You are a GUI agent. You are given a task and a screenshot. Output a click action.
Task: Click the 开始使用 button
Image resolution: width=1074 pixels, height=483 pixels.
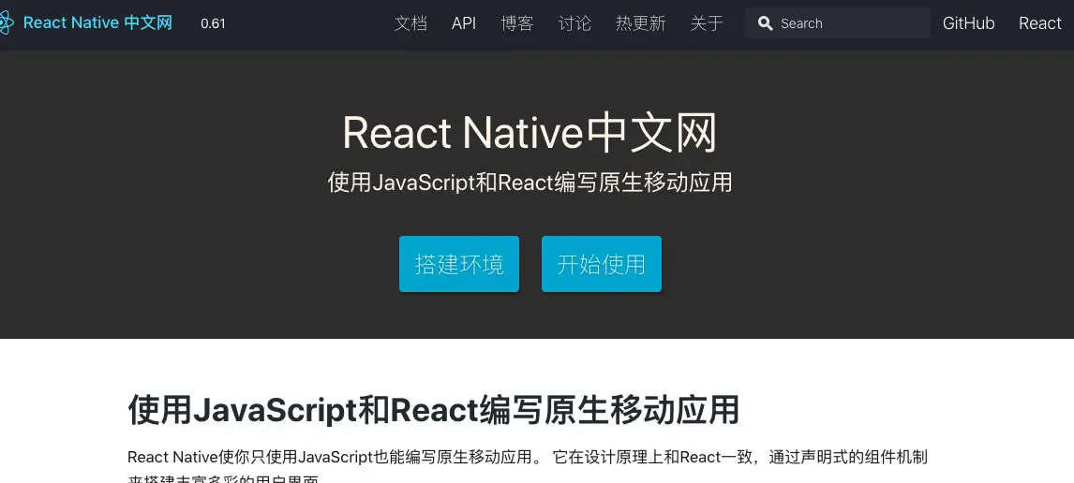(602, 264)
